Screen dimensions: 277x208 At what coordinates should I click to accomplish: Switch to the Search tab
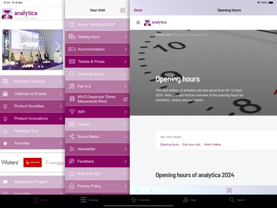point(237,200)
